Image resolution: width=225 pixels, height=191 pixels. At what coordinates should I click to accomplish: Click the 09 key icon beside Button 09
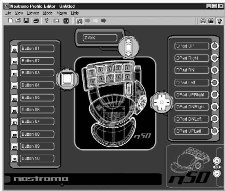point(14,147)
